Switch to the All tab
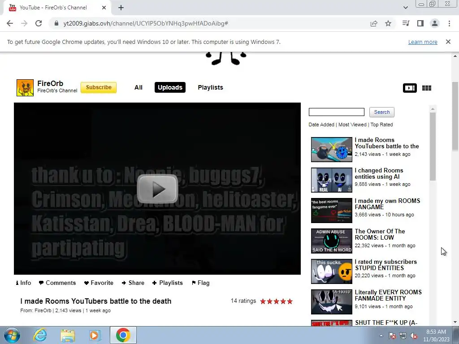This screenshot has height=344, width=459. (x=139, y=87)
